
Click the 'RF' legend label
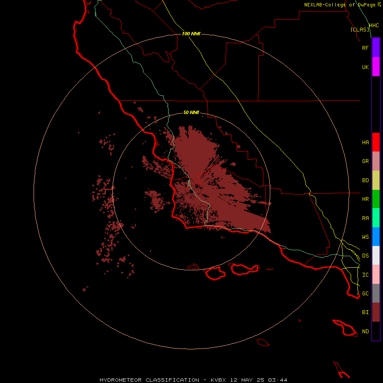365,48
